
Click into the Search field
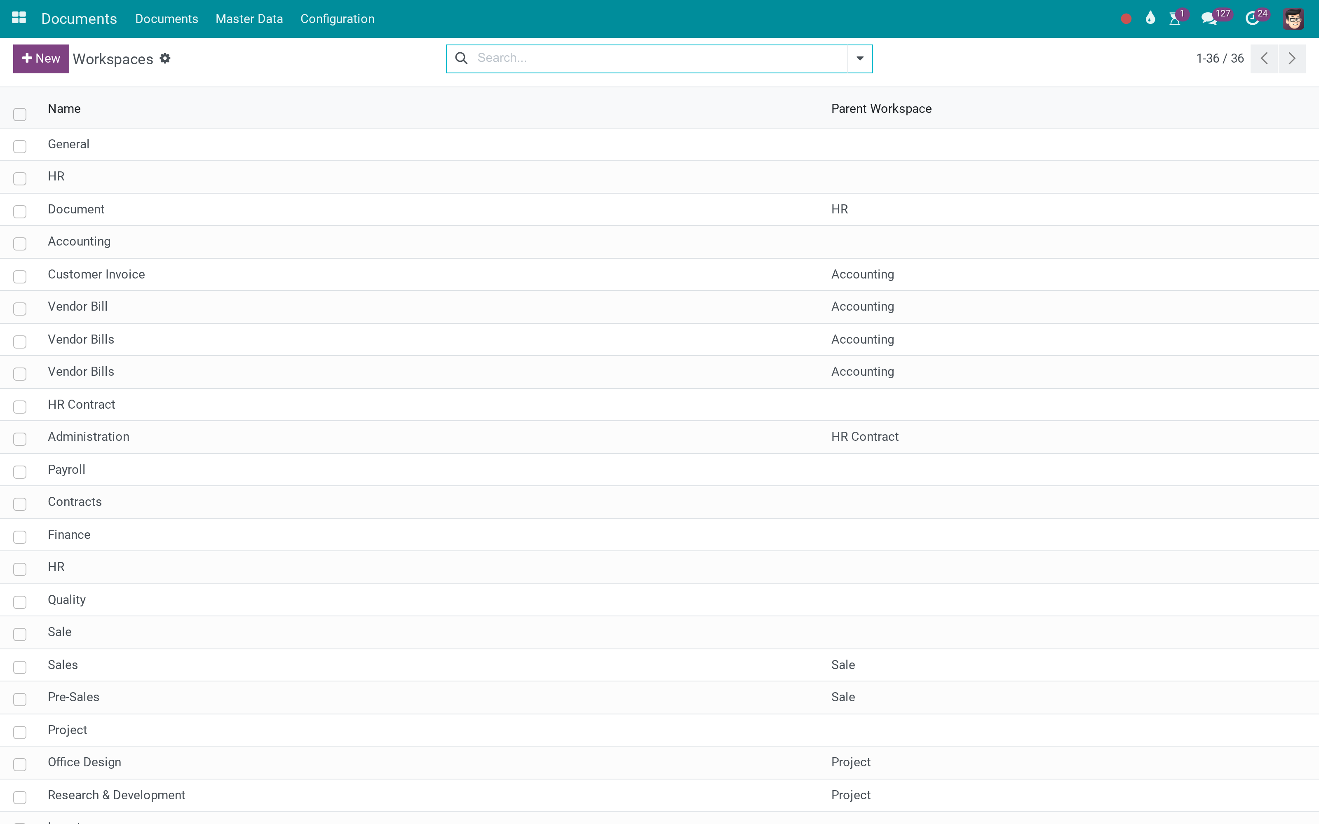click(659, 59)
